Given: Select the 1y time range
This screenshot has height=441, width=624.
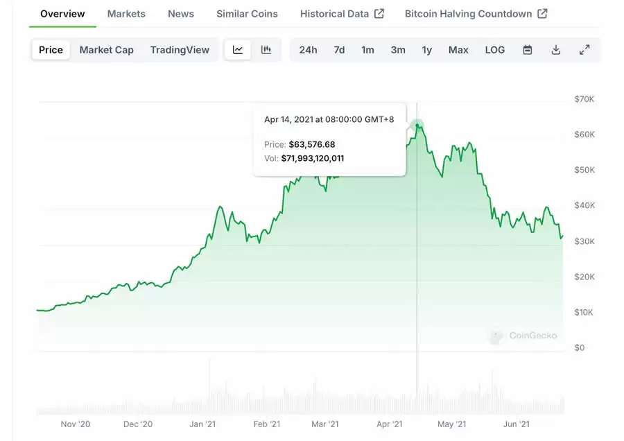Looking at the screenshot, I should (427, 50).
